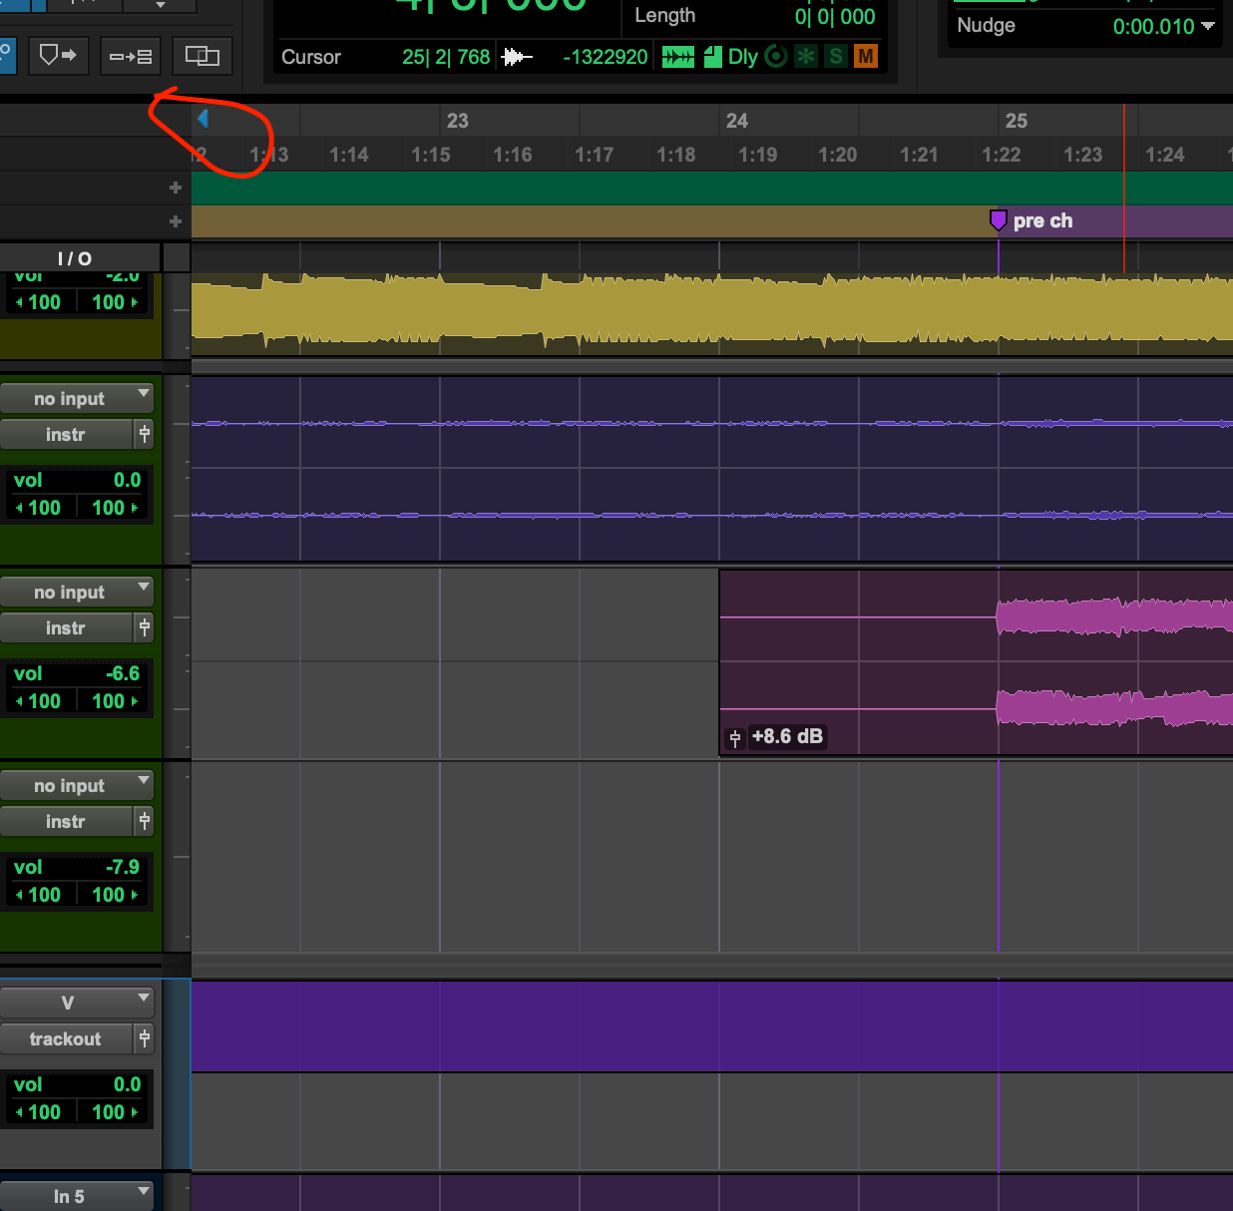Click the blue timeline start triangle marker
Image resolution: width=1233 pixels, height=1211 pixels.
pos(203,119)
